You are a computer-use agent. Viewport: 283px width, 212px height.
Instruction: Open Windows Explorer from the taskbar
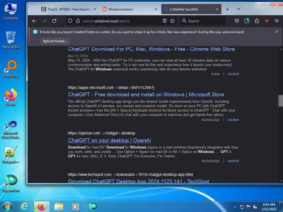[x=59, y=206]
